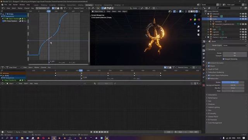Screen dimensions: 248x140
Task: Toggle camera view icon in the viewport
Action: (x=198, y=35)
